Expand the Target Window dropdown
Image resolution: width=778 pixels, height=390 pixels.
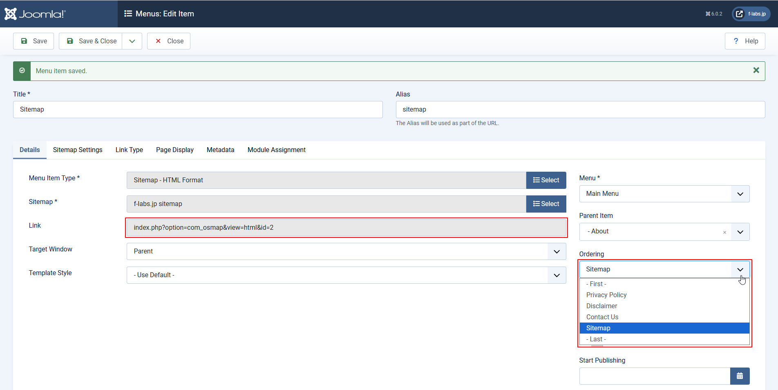click(346, 251)
